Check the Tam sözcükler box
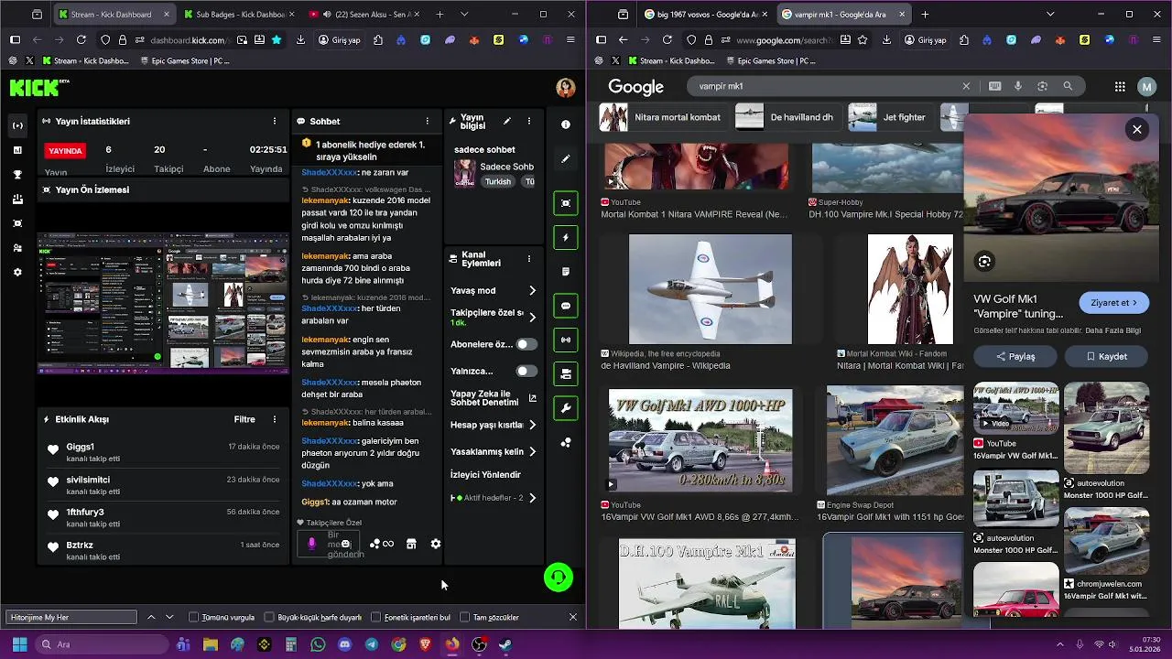Viewport: 1172px width, 659px height. (465, 618)
